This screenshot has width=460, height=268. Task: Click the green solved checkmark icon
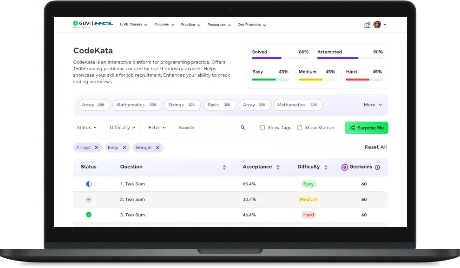click(x=89, y=215)
